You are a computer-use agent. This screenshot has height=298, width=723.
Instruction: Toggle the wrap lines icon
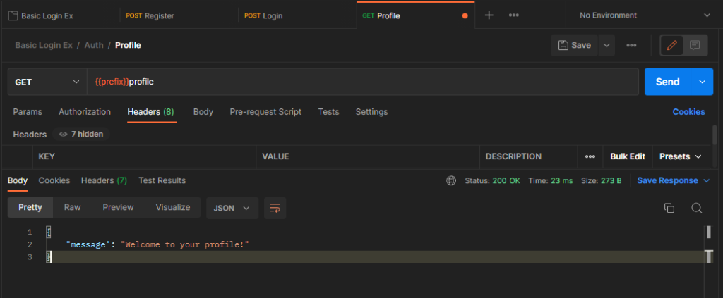[x=275, y=208]
